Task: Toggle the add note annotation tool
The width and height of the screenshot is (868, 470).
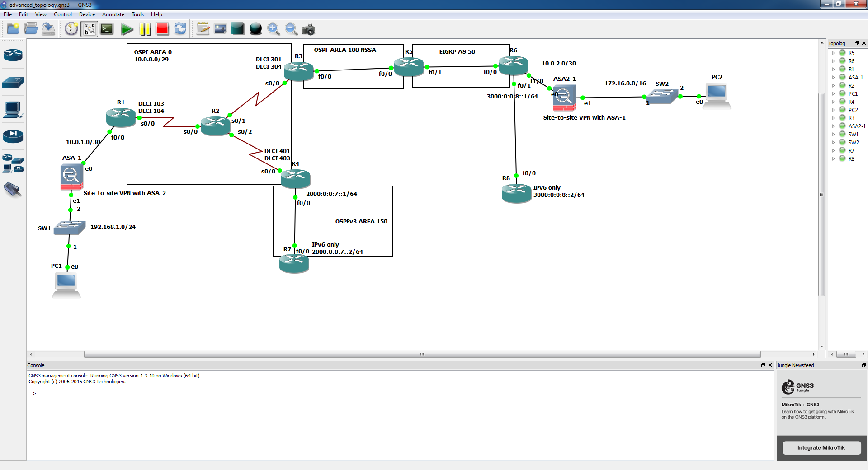Action: 203,29
